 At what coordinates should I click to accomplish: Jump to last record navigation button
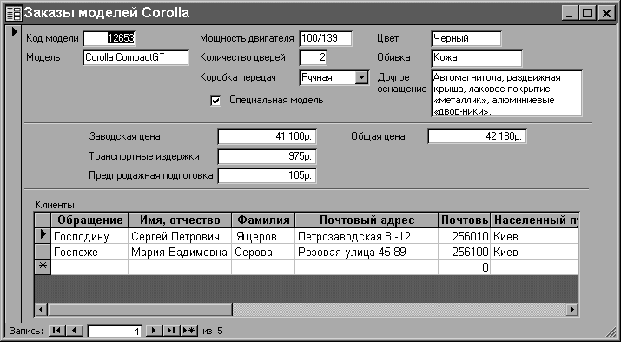[x=171, y=330]
